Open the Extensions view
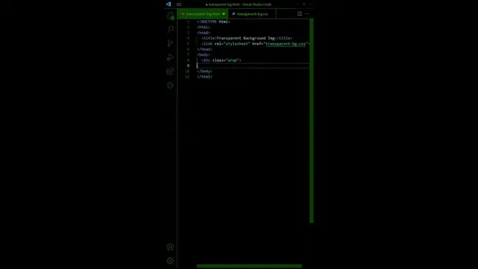The image size is (478, 269). coord(170,71)
